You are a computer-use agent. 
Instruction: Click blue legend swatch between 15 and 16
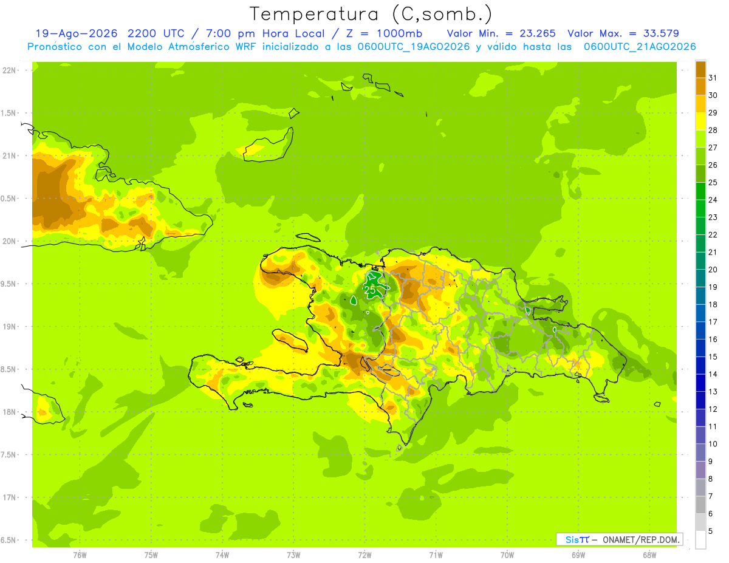[700, 348]
